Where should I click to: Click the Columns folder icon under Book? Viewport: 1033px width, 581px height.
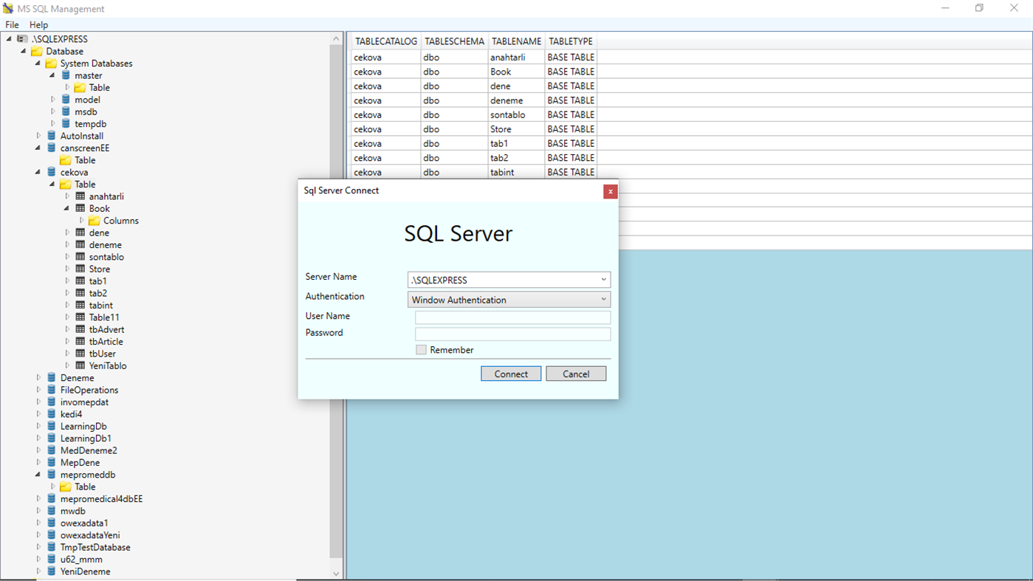tap(95, 221)
